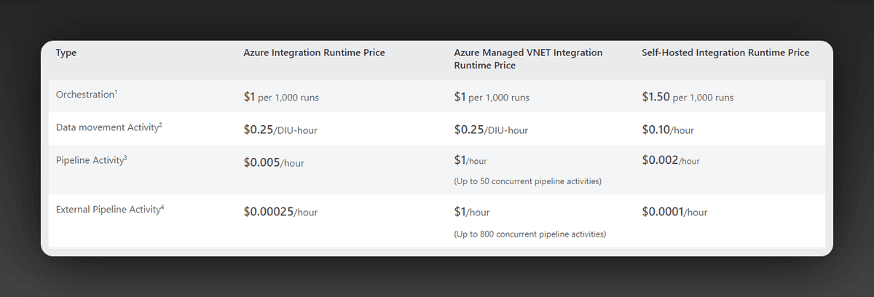874x297 pixels.
Task: Select the Orchestration row label
Action: (x=84, y=95)
